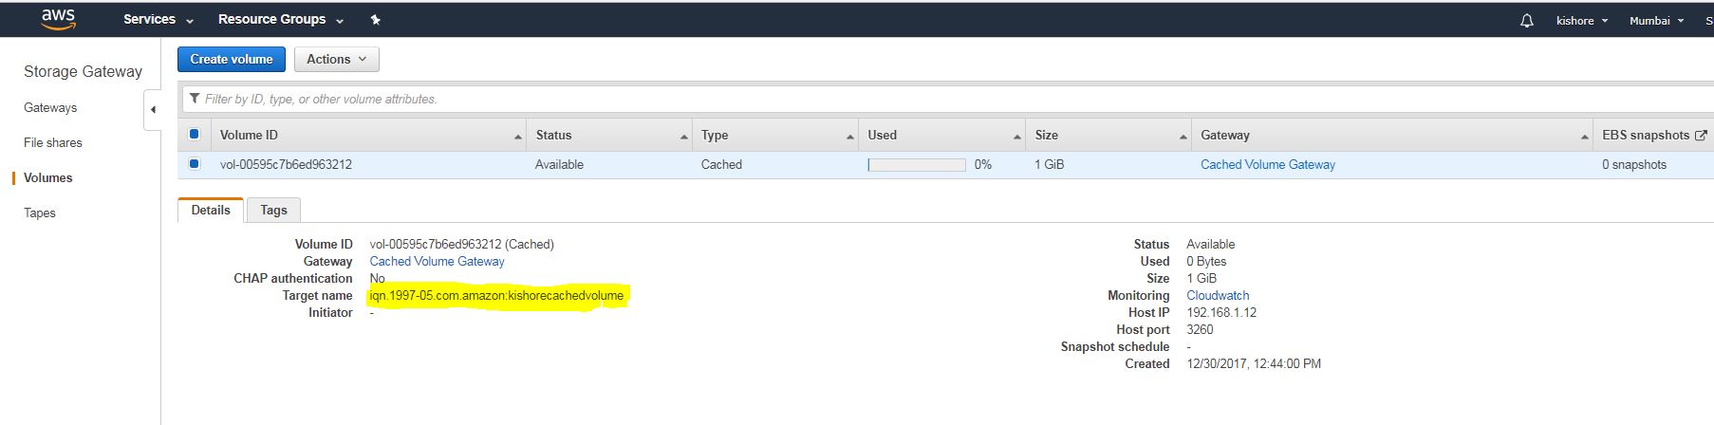Viewport: 1714px width, 425px height.
Task: Click the AWS logo home icon
Action: click(58, 19)
